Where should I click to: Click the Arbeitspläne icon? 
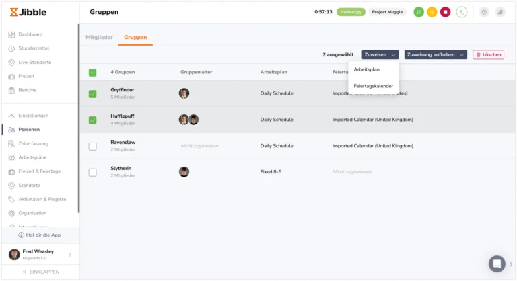tap(11, 157)
